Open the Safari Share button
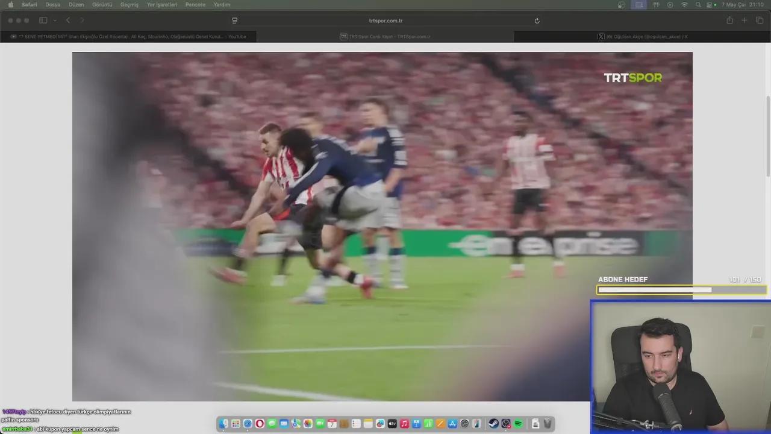Viewport: 771px width, 434px height. pyautogui.click(x=729, y=20)
